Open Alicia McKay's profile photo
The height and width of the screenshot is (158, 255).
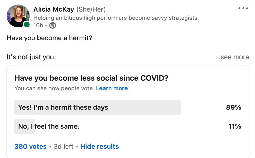(x=18, y=16)
